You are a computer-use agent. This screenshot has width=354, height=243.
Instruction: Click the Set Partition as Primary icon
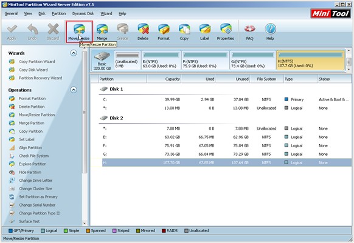click(x=12, y=197)
